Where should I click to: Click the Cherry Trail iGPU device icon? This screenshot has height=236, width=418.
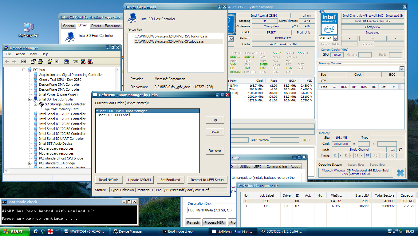coord(35,80)
